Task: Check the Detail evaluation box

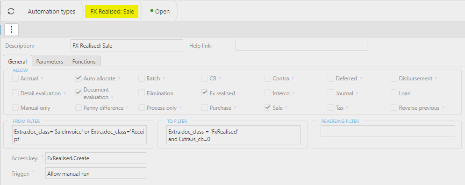Action: 15,93
